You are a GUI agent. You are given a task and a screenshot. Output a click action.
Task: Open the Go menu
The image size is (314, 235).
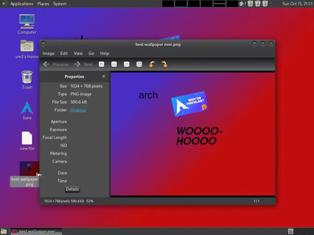tap(91, 53)
